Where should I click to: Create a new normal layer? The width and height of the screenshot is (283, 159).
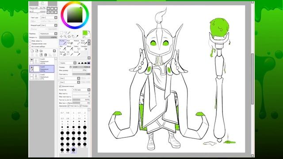point(32,51)
